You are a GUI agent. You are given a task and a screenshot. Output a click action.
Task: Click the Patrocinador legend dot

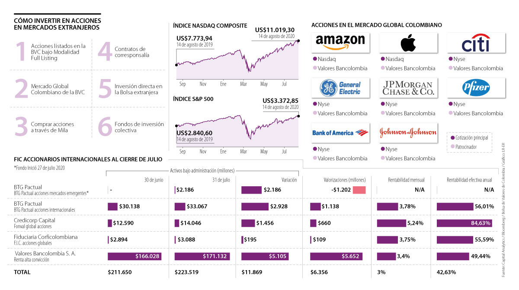(x=452, y=147)
